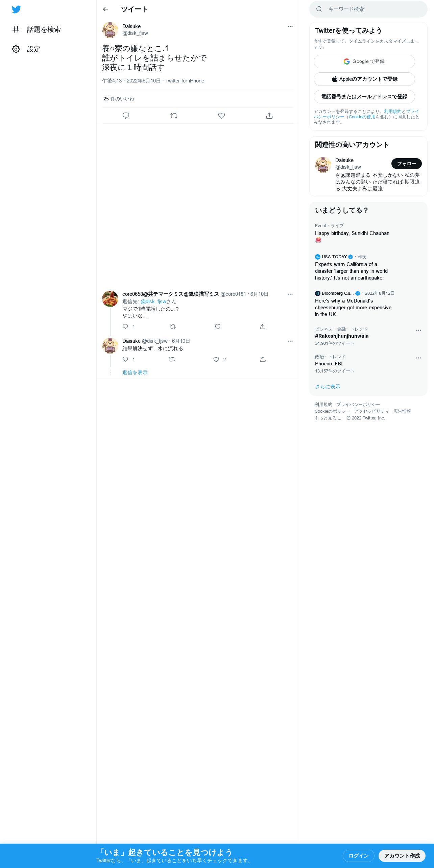Viewport: 434px width, 868px height.
Task: Click Google で登録 button
Action: click(x=364, y=62)
